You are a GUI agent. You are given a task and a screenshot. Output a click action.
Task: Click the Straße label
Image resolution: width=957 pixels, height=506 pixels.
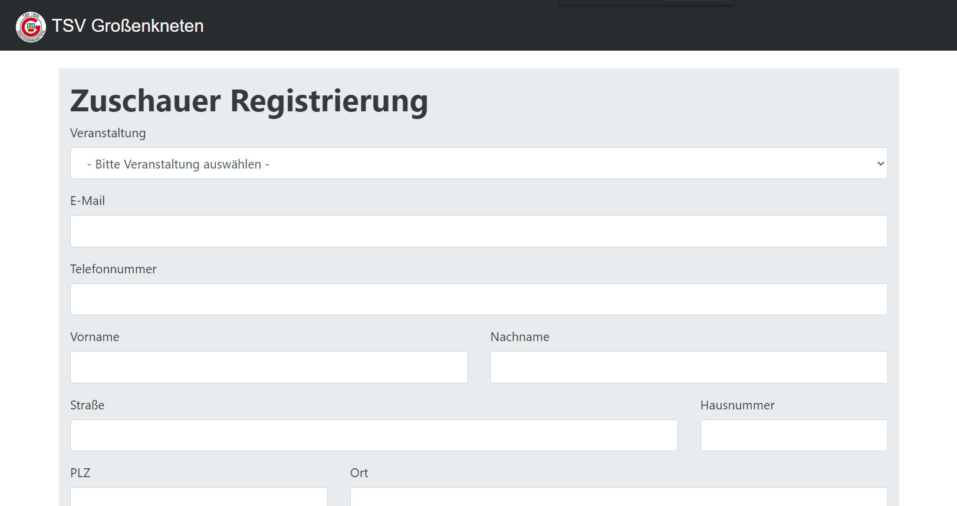point(87,405)
